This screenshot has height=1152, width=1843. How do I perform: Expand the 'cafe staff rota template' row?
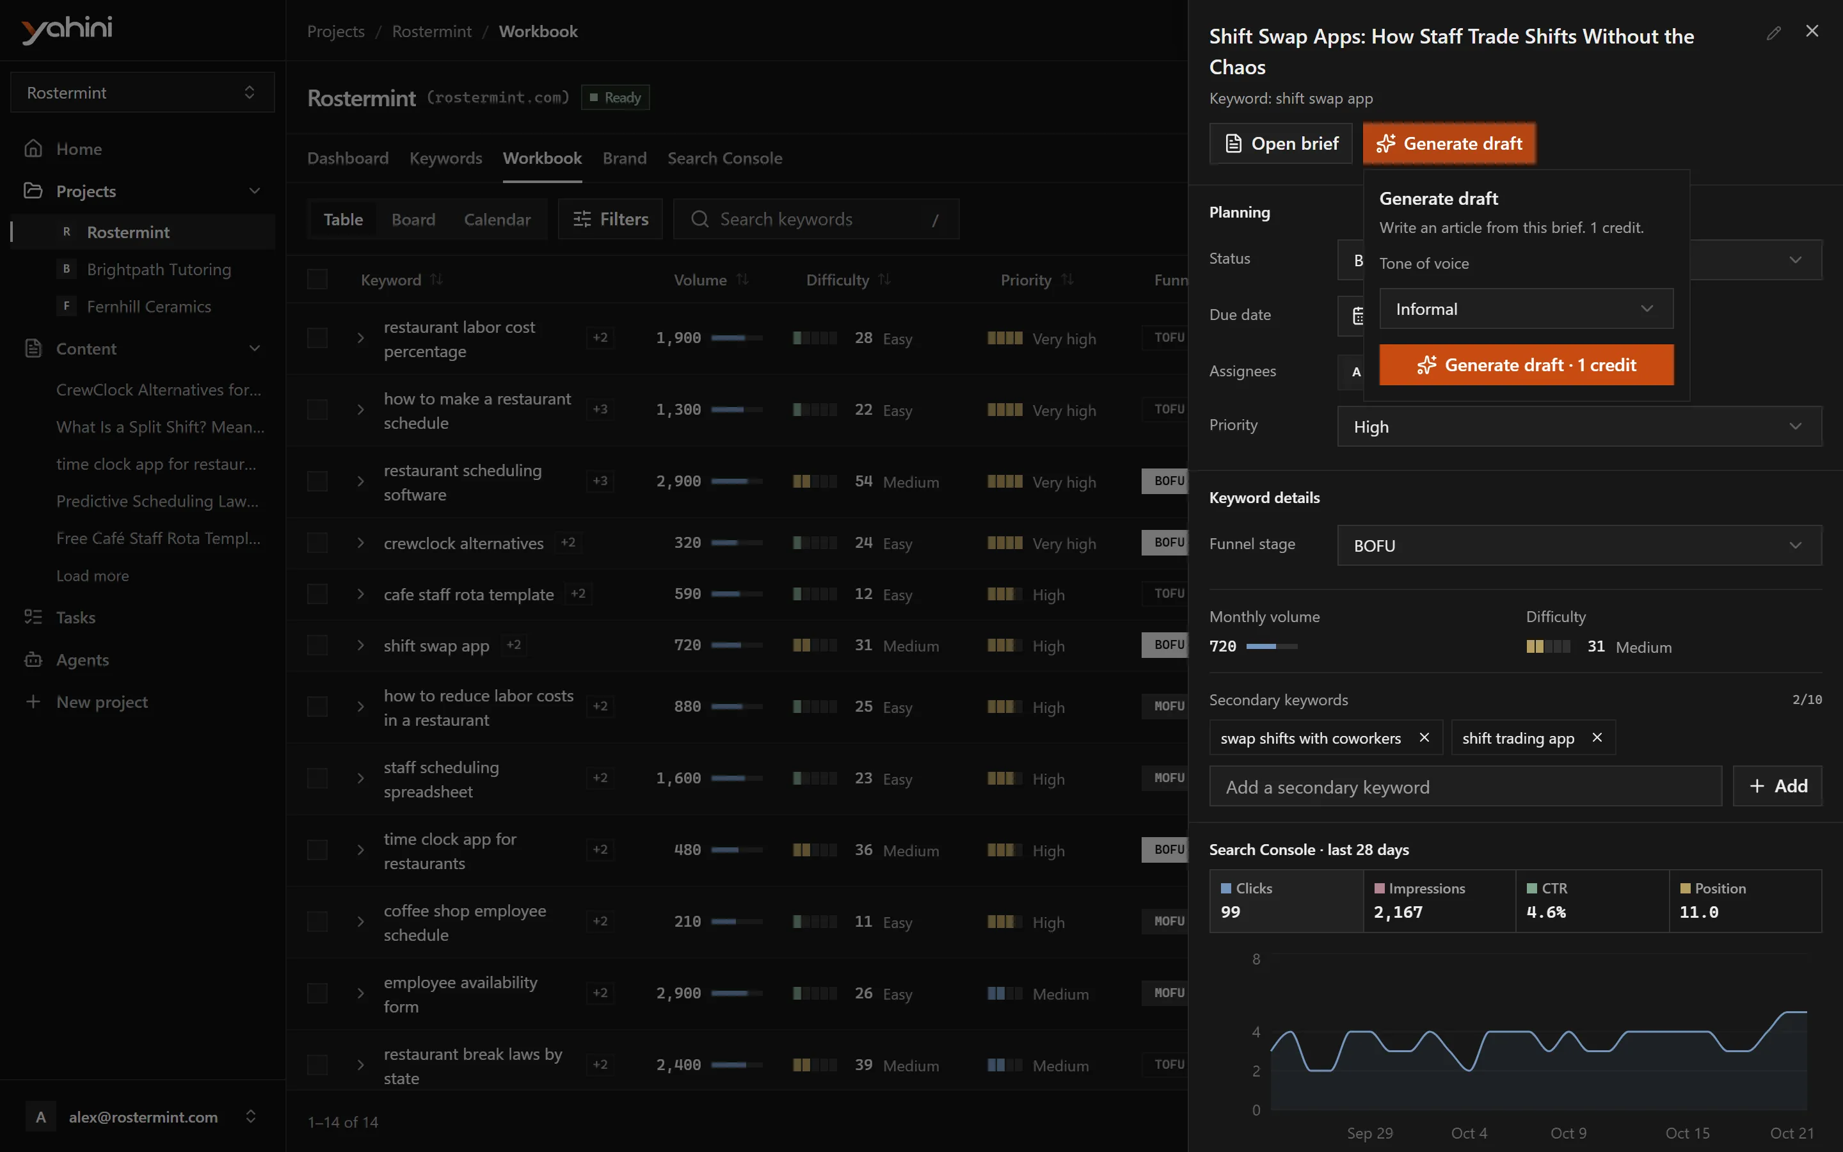pyautogui.click(x=360, y=595)
